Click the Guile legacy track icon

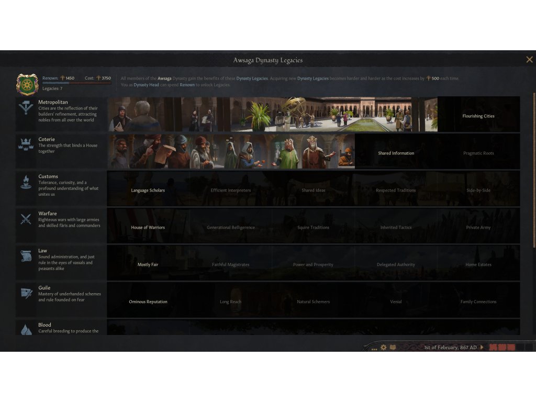point(26,293)
